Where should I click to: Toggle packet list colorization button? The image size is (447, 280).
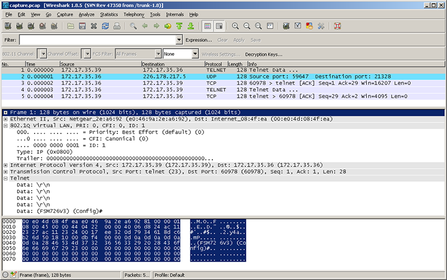point(207,26)
